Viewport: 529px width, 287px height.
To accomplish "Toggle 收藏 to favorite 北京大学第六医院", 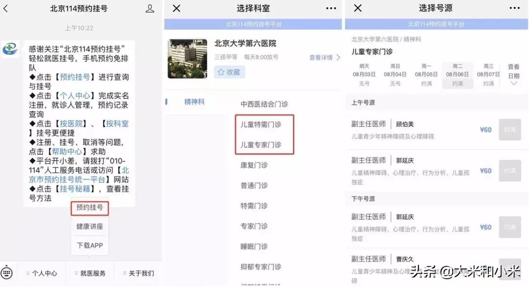I will click(x=229, y=72).
